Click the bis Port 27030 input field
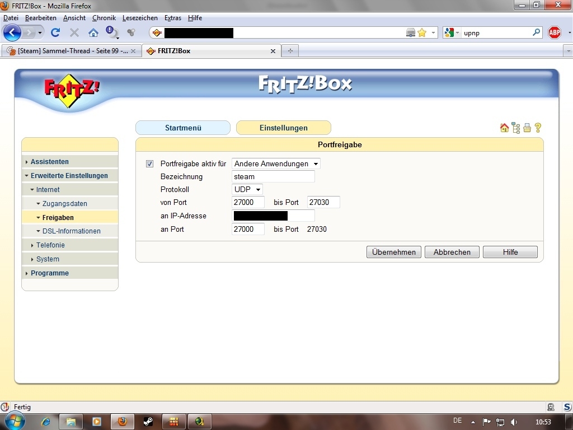Viewport: 573px width, 430px height. pyautogui.click(x=323, y=202)
